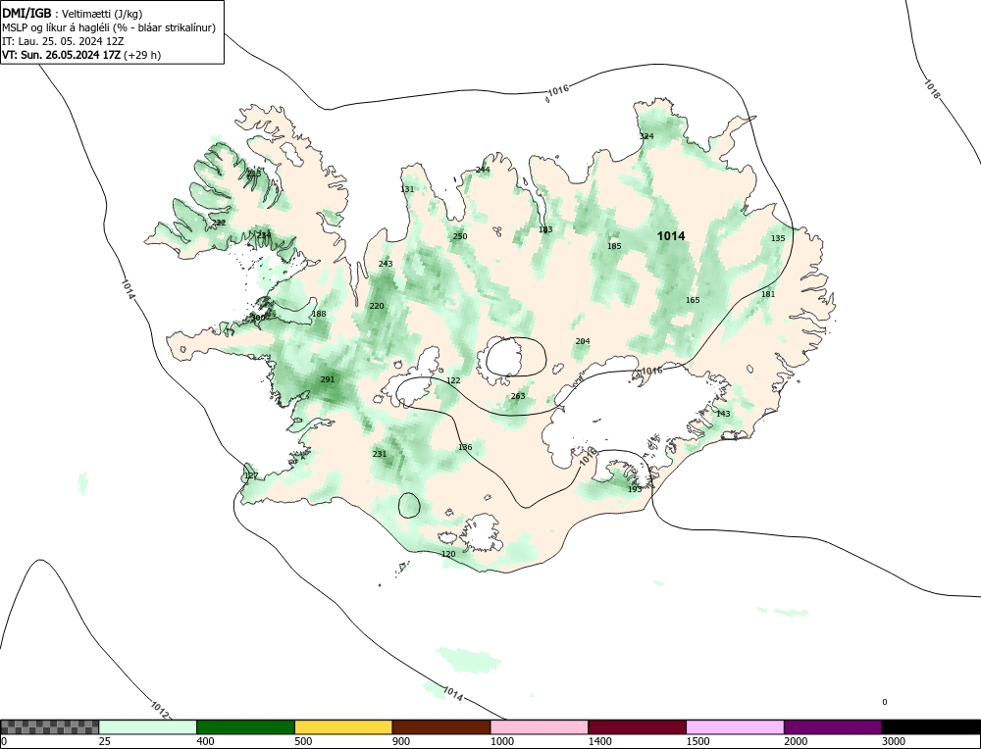Image resolution: width=981 pixels, height=749 pixels.
Task: Click the map value "122"
Action: point(453,380)
